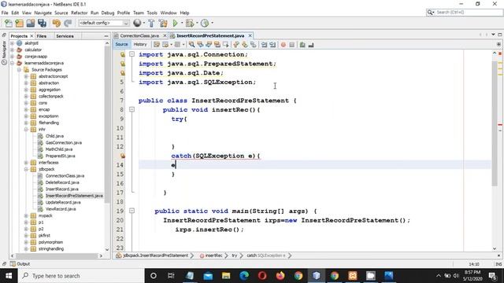Click the New Project toolbar icon
Viewport: 504px width, 283px height.
pyautogui.click(x=19, y=23)
